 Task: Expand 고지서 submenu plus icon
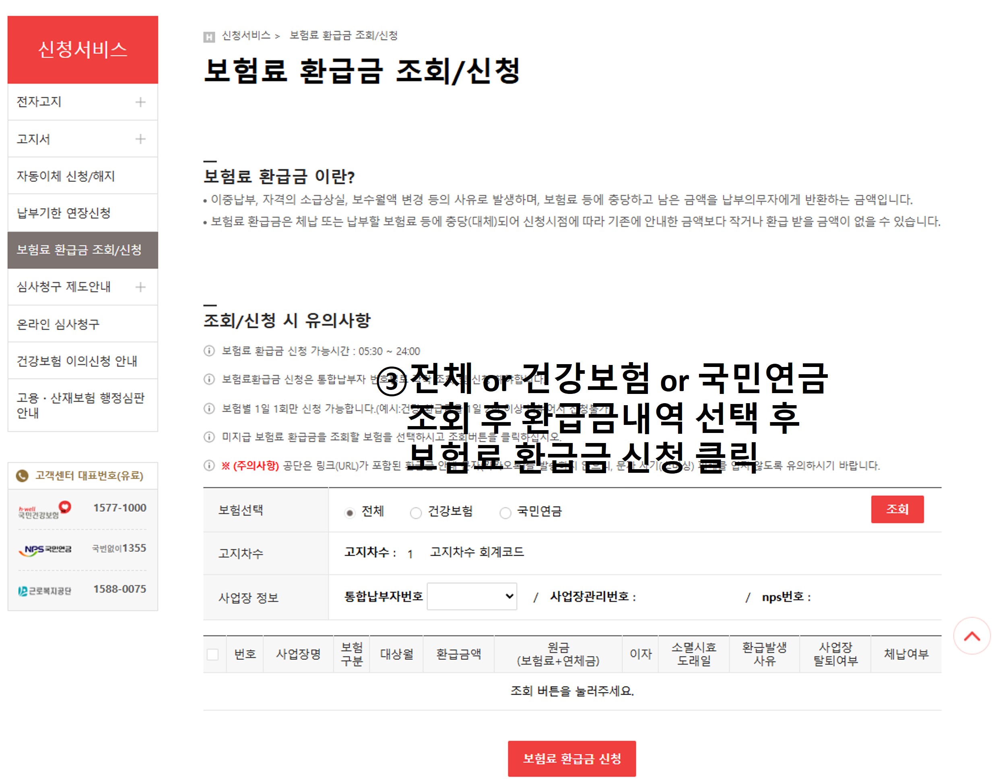(x=140, y=139)
